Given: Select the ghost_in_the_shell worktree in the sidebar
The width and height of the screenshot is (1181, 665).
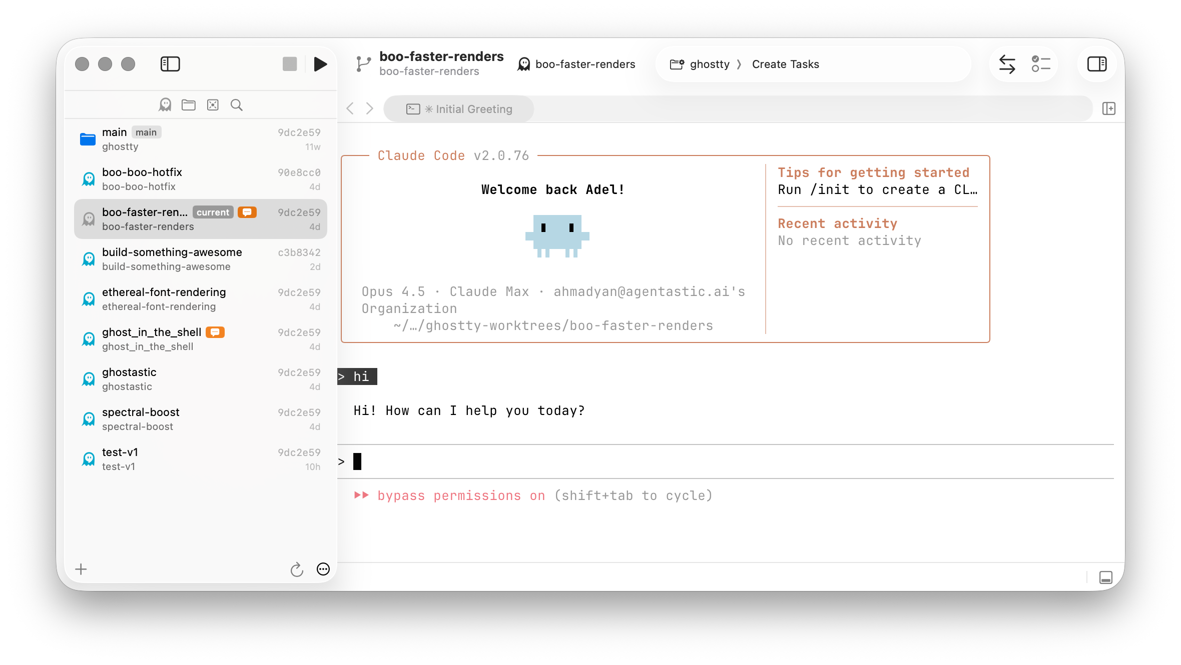Looking at the screenshot, I should tap(175, 338).
